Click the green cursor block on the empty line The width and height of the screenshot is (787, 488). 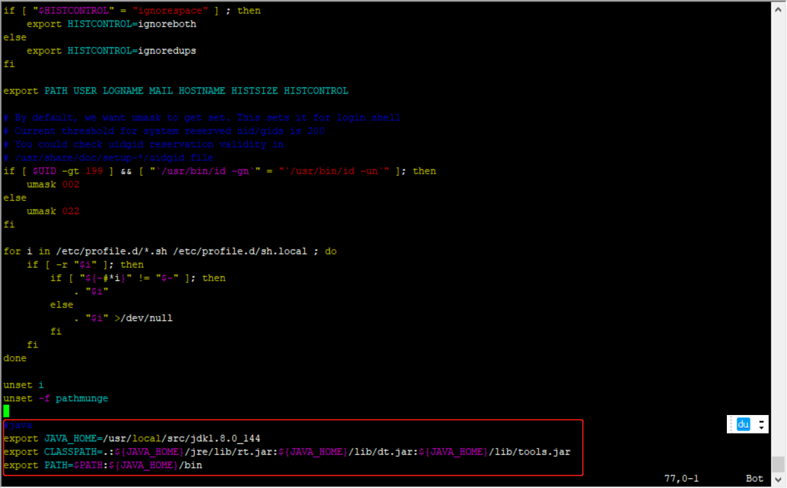[x=6, y=411]
